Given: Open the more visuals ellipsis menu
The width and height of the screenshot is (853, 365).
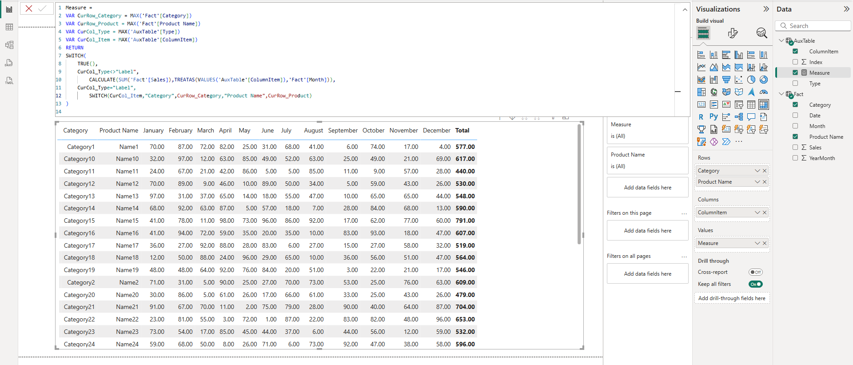Looking at the screenshot, I should [739, 142].
